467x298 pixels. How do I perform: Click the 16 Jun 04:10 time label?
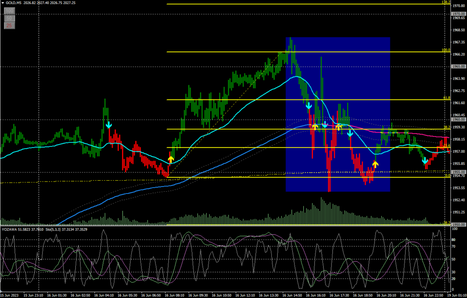click(104, 295)
